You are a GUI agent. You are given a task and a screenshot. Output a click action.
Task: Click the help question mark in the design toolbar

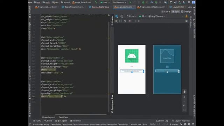pyautogui.click(x=187, y=21)
